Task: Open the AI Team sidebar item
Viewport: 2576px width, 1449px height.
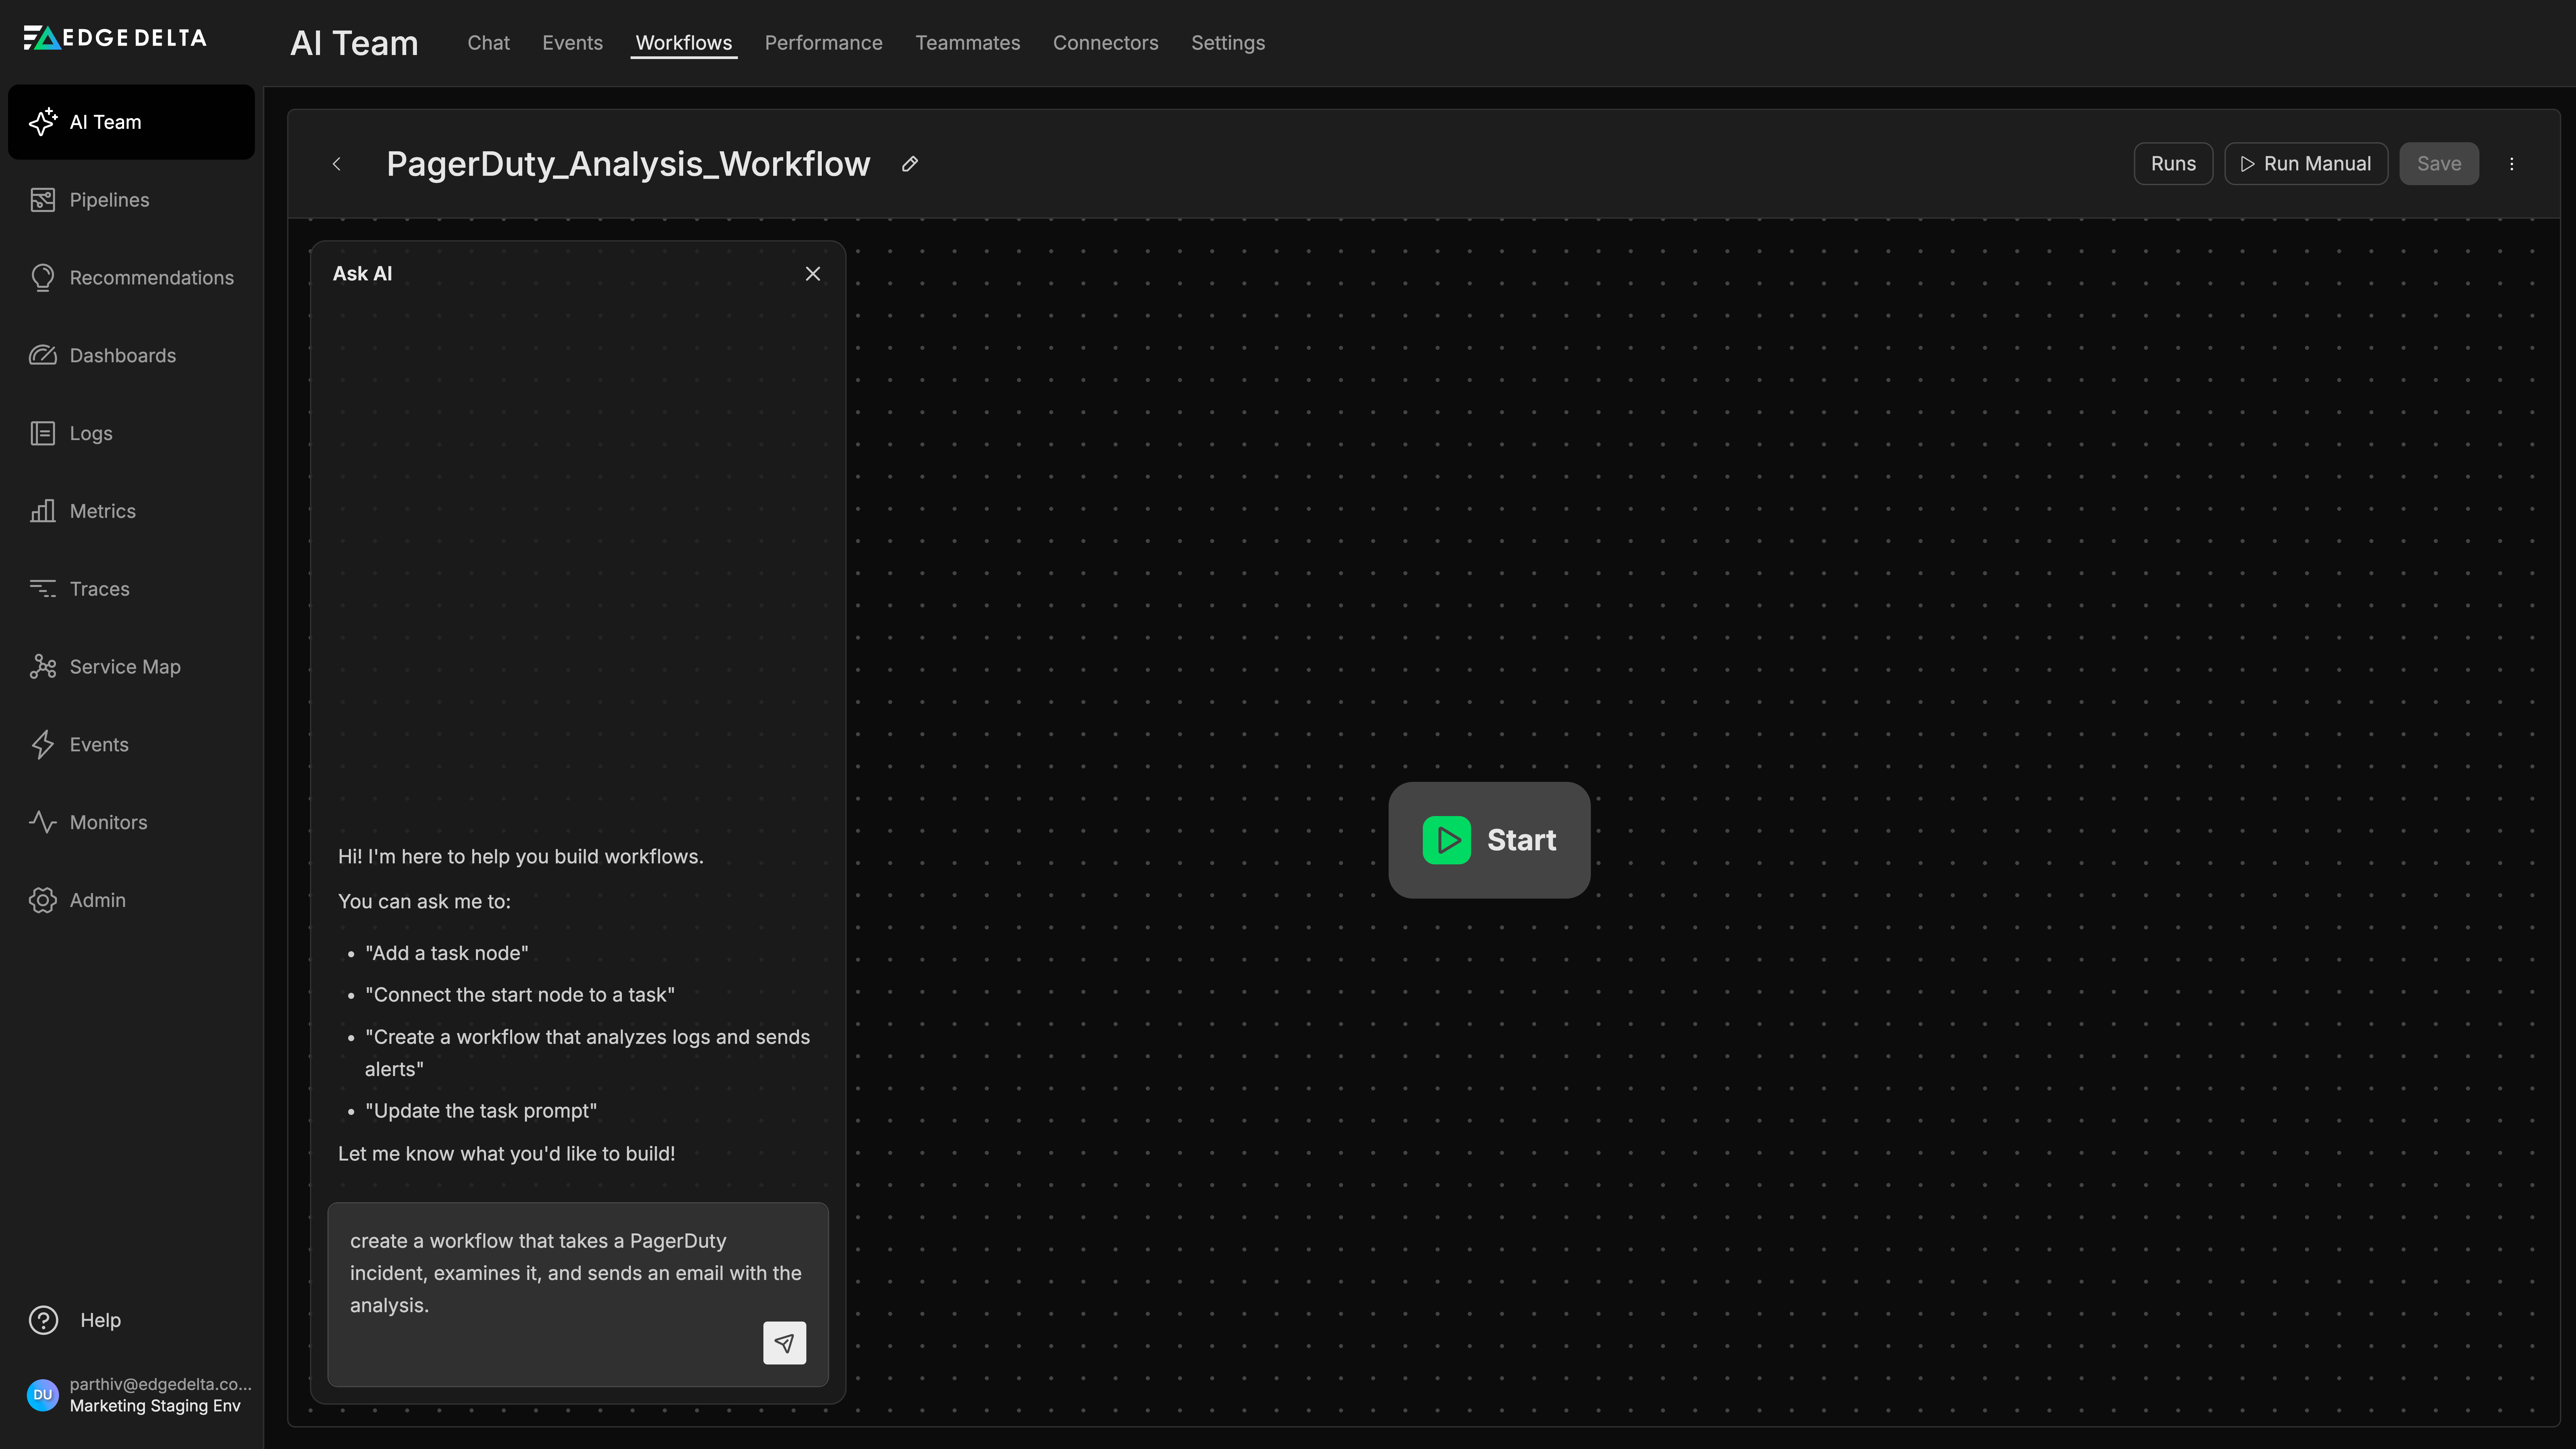Action: click(x=131, y=122)
